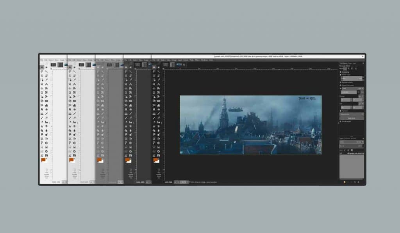
Task: Open Filters menu in darkest-theme window
Action: pyautogui.click(x=197, y=60)
